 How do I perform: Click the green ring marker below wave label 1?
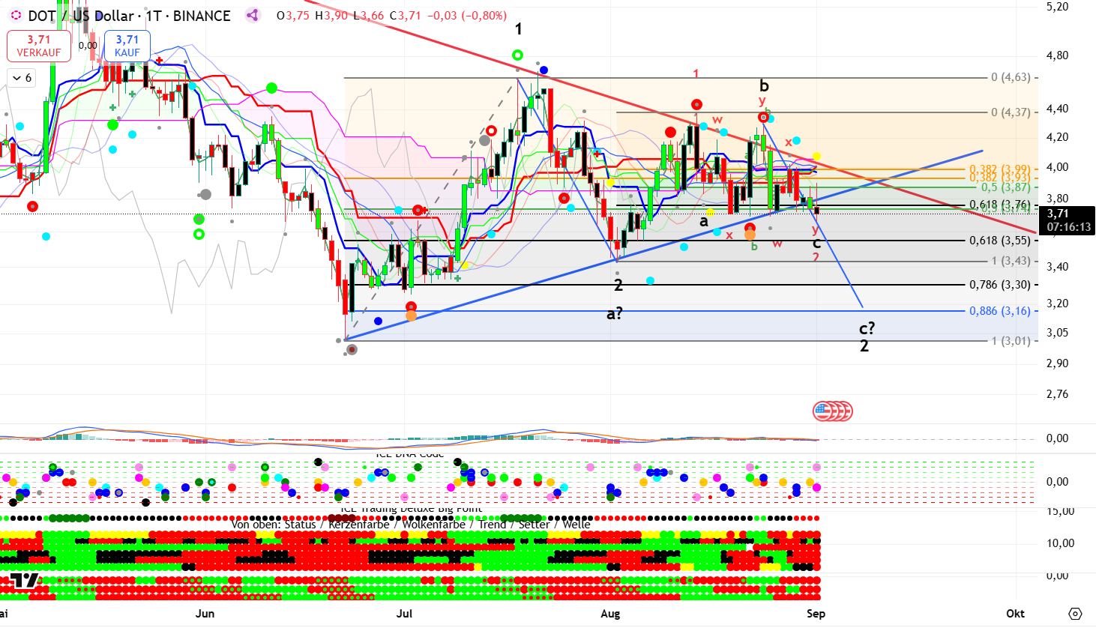coord(517,55)
